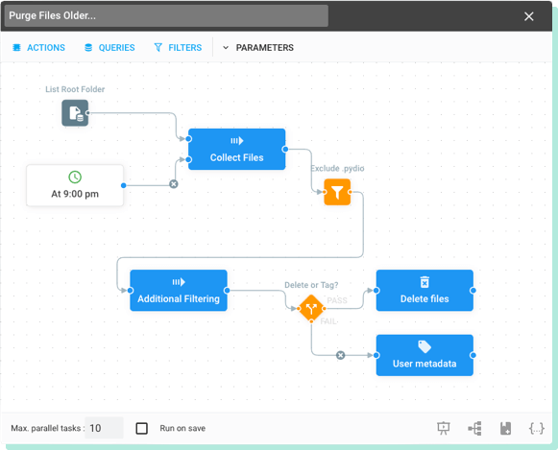
Task: Click the List Root Folder label
Action: click(75, 89)
